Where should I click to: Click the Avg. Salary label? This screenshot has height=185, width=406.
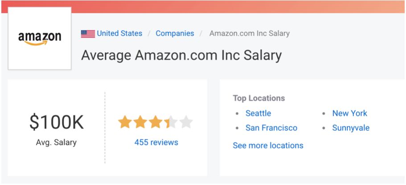pyautogui.click(x=56, y=142)
